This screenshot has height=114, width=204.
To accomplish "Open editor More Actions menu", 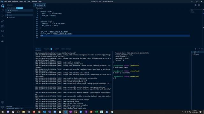I will pyautogui.click(x=201, y=5).
